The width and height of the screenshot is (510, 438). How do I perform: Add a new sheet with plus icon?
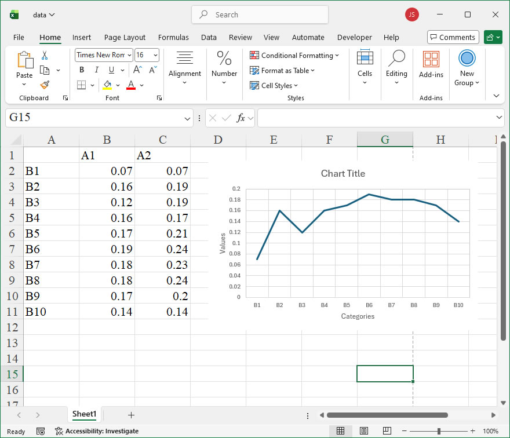(131, 415)
